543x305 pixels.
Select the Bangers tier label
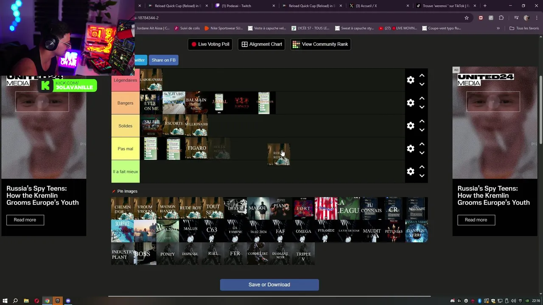click(125, 103)
